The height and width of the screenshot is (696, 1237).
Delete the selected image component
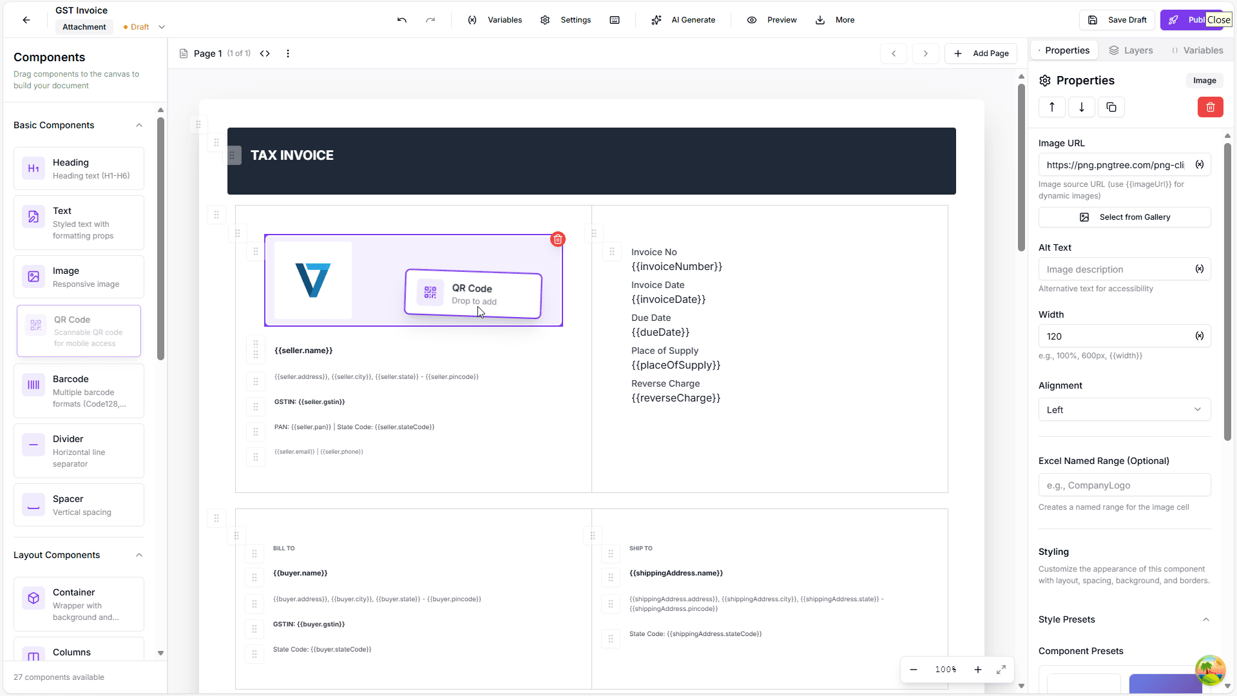click(1210, 107)
